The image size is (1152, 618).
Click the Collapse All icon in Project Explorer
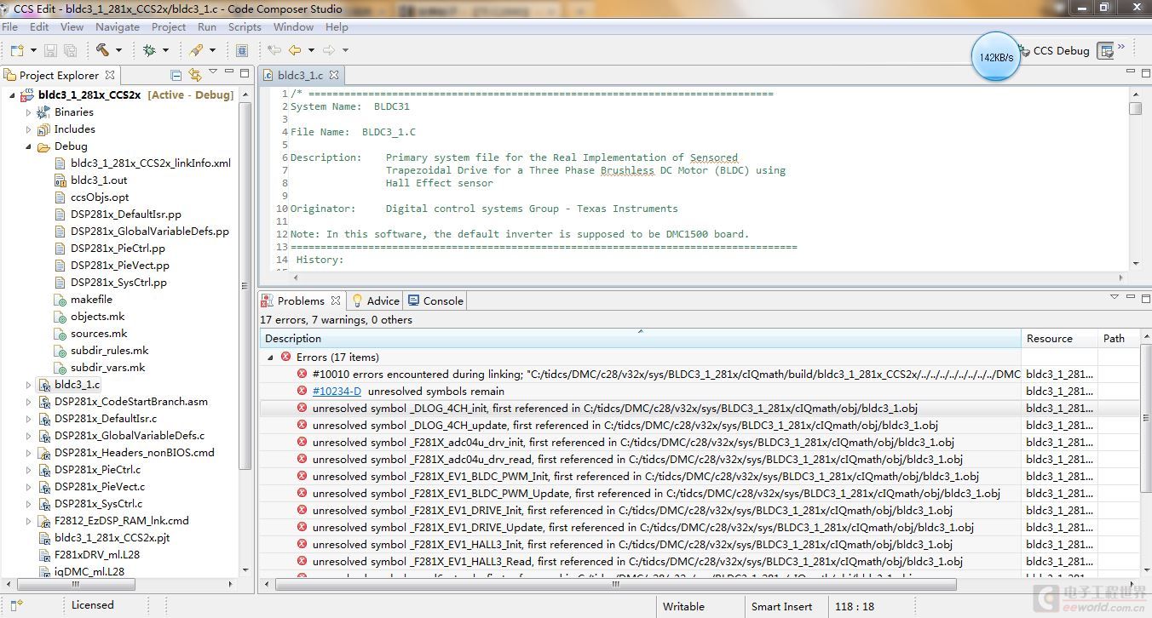point(176,75)
